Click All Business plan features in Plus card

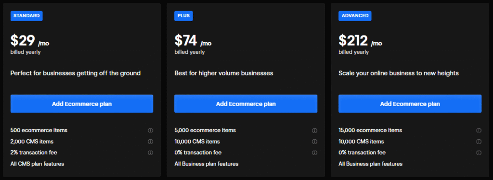206,164
